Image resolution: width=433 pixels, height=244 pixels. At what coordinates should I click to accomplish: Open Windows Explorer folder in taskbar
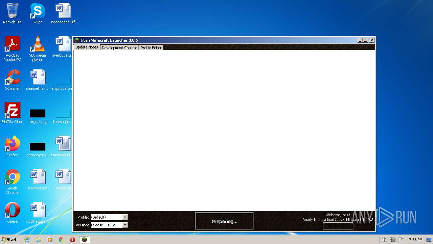click(38, 240)
